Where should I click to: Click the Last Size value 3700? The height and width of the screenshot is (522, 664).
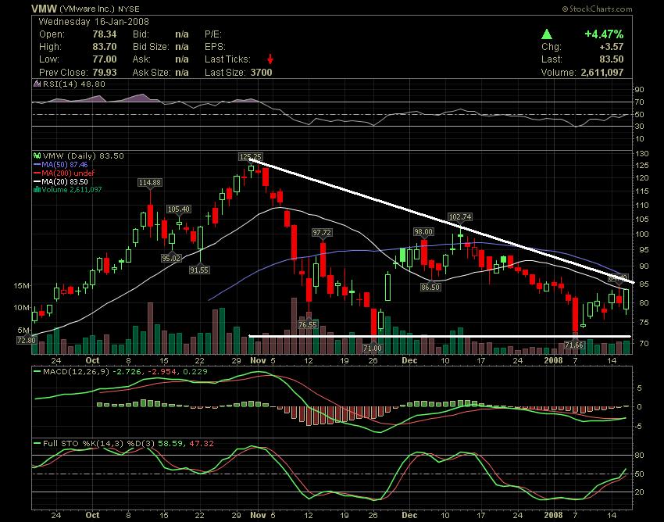pos(261,73)
